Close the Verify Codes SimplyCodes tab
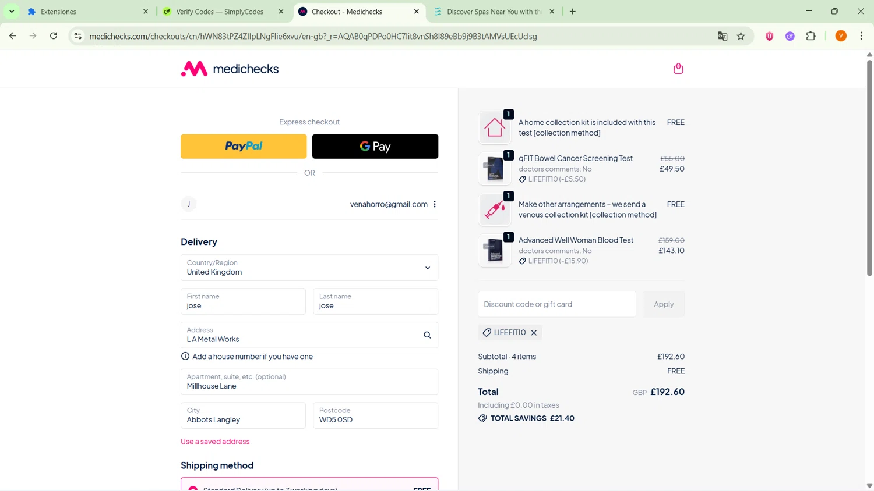 click(x=281, y=12)
